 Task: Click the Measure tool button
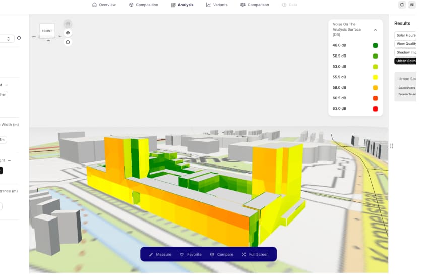(160, 254)
